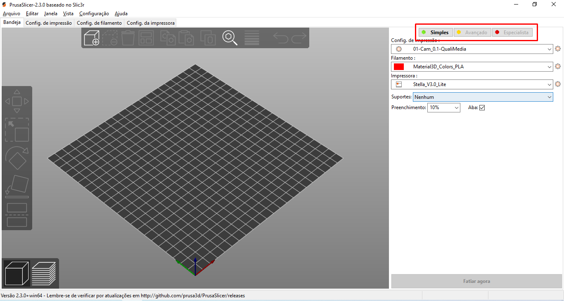Screen dimensions: 564x301
Task: Switch to the 3D editor view cube
Action: (x=17, y=273)
